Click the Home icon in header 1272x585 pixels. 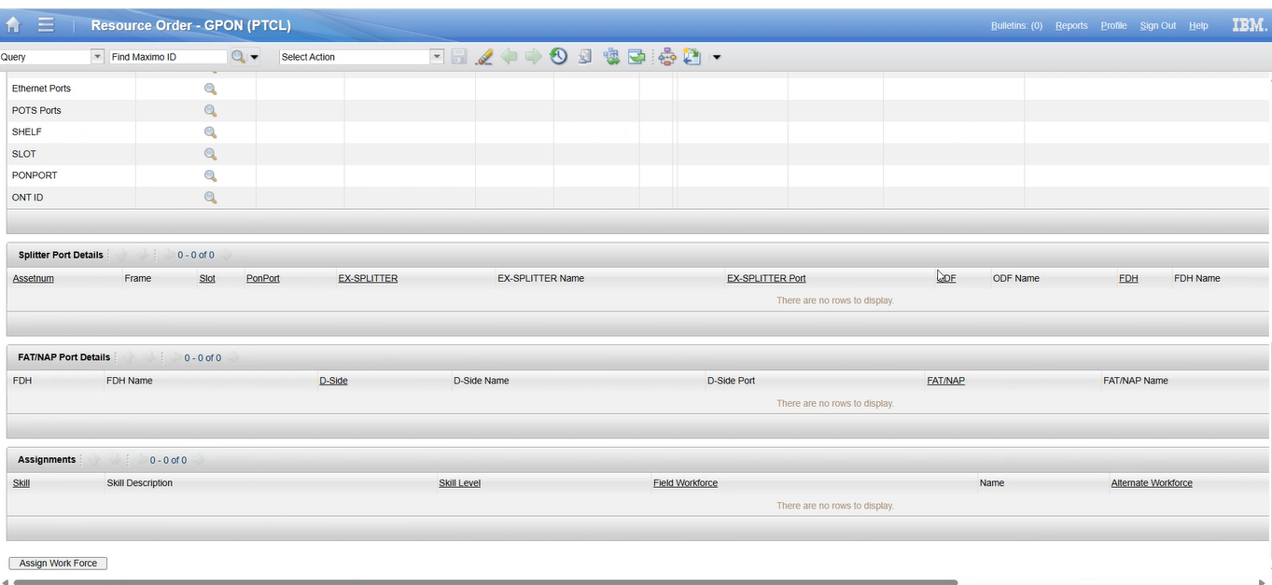click(x=14, y=25)
